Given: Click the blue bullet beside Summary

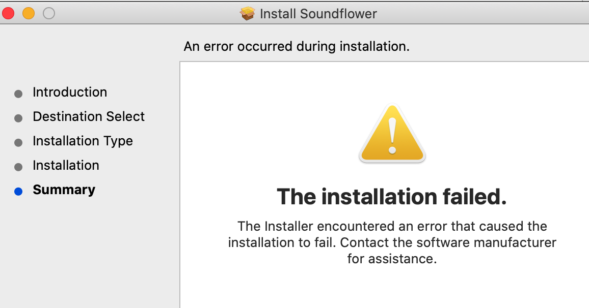Looking at the screenshot, I should (x=18, y=192).
